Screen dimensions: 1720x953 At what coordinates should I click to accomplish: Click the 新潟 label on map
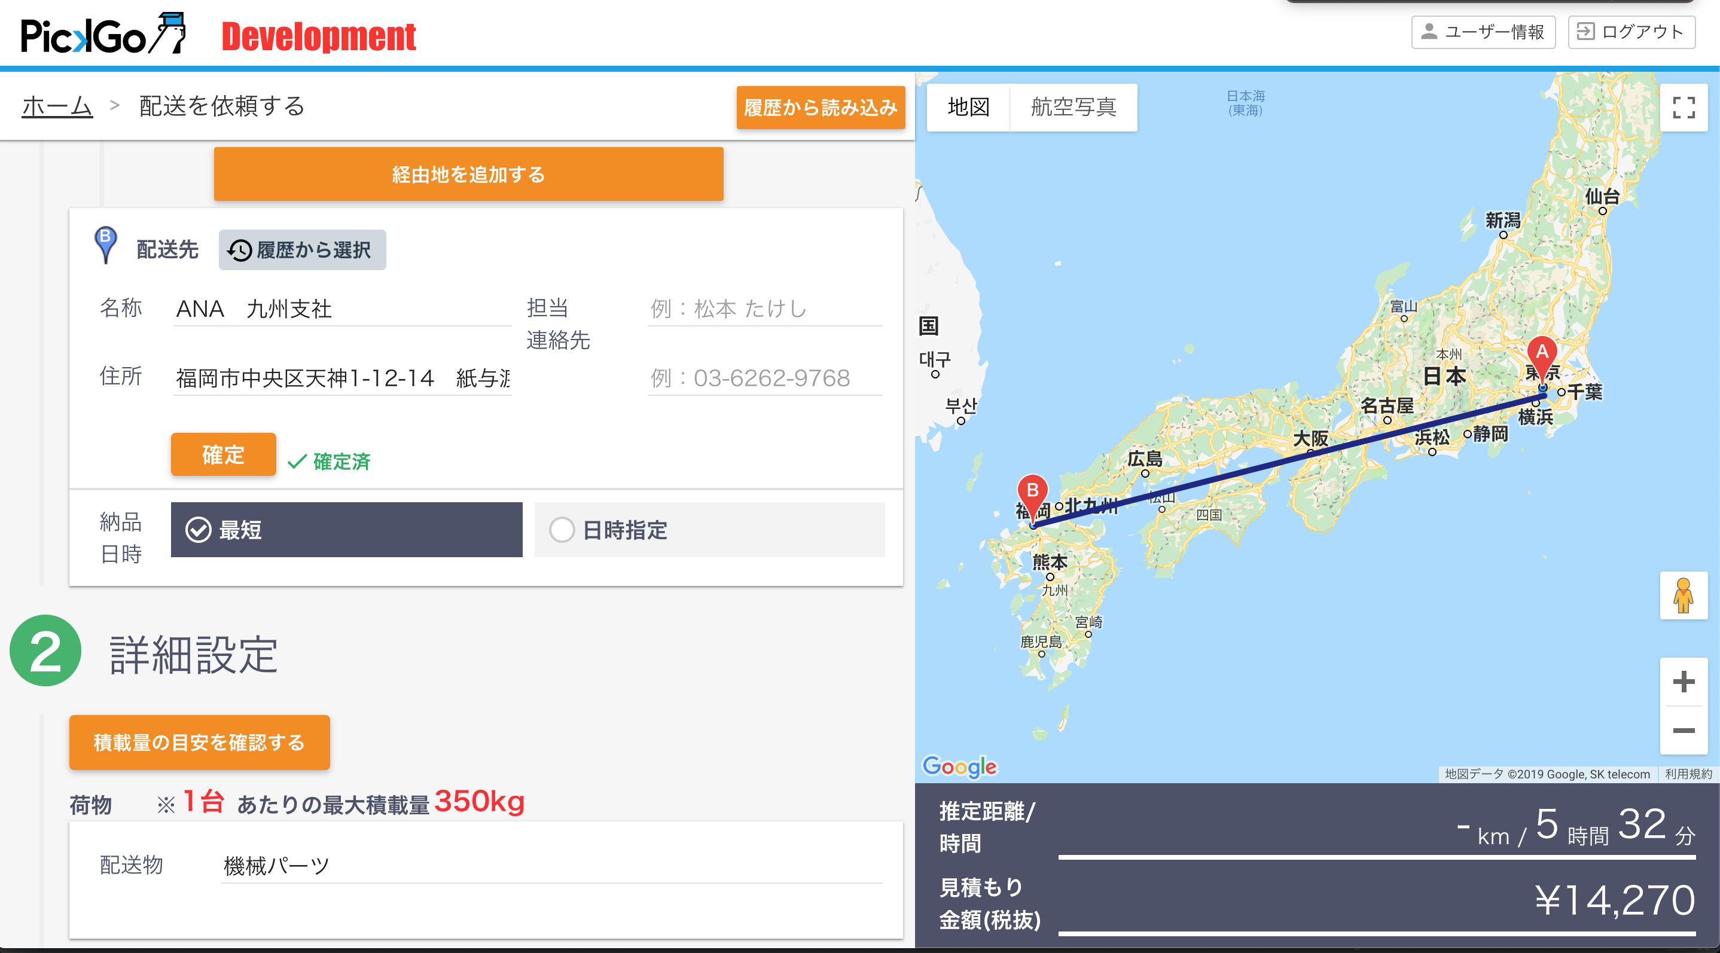(x=1503, y=219)
